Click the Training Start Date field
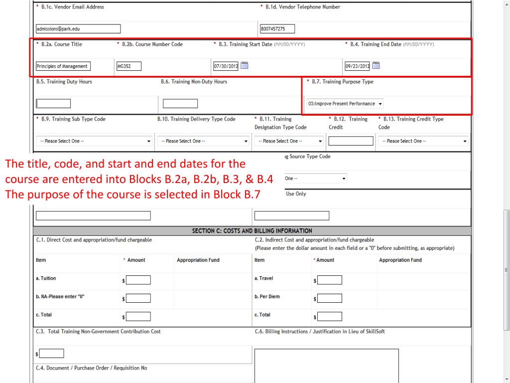The height and width of the screenshot is (383, 510). pyautogui.click(x=226, y=66)
